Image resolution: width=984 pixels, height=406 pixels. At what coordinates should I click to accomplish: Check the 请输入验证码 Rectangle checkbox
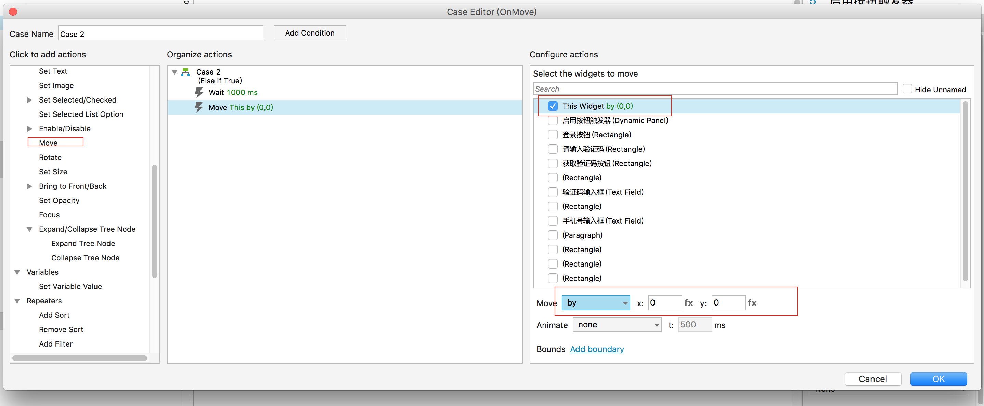point(553,149)
